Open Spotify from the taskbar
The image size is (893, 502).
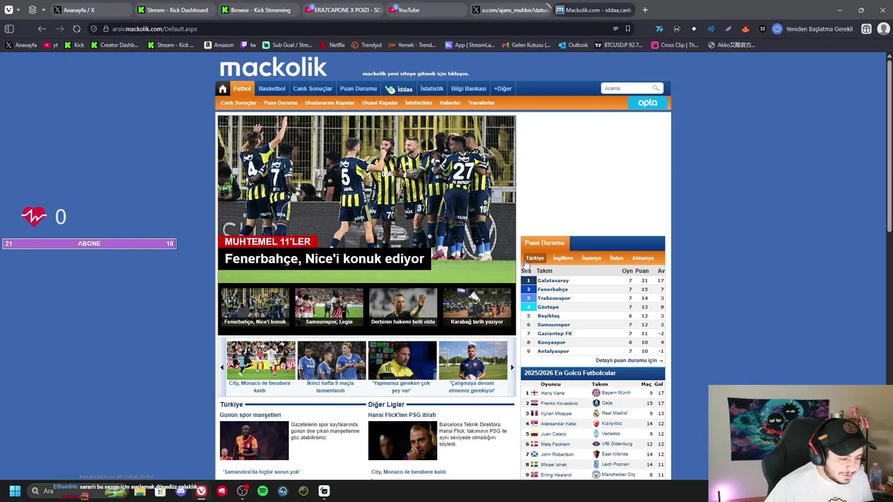pos(262,491)
